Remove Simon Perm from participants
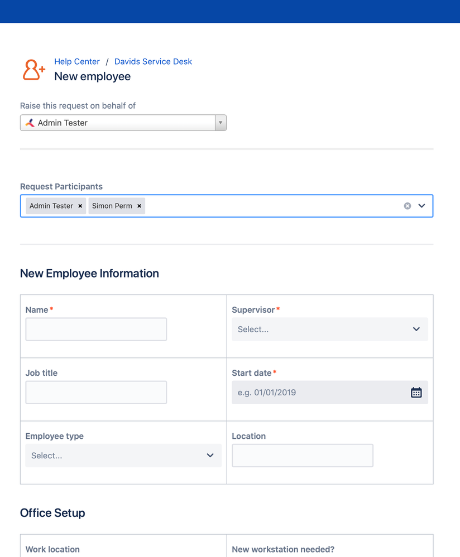460x557 pixels. (x=139, y=206)
